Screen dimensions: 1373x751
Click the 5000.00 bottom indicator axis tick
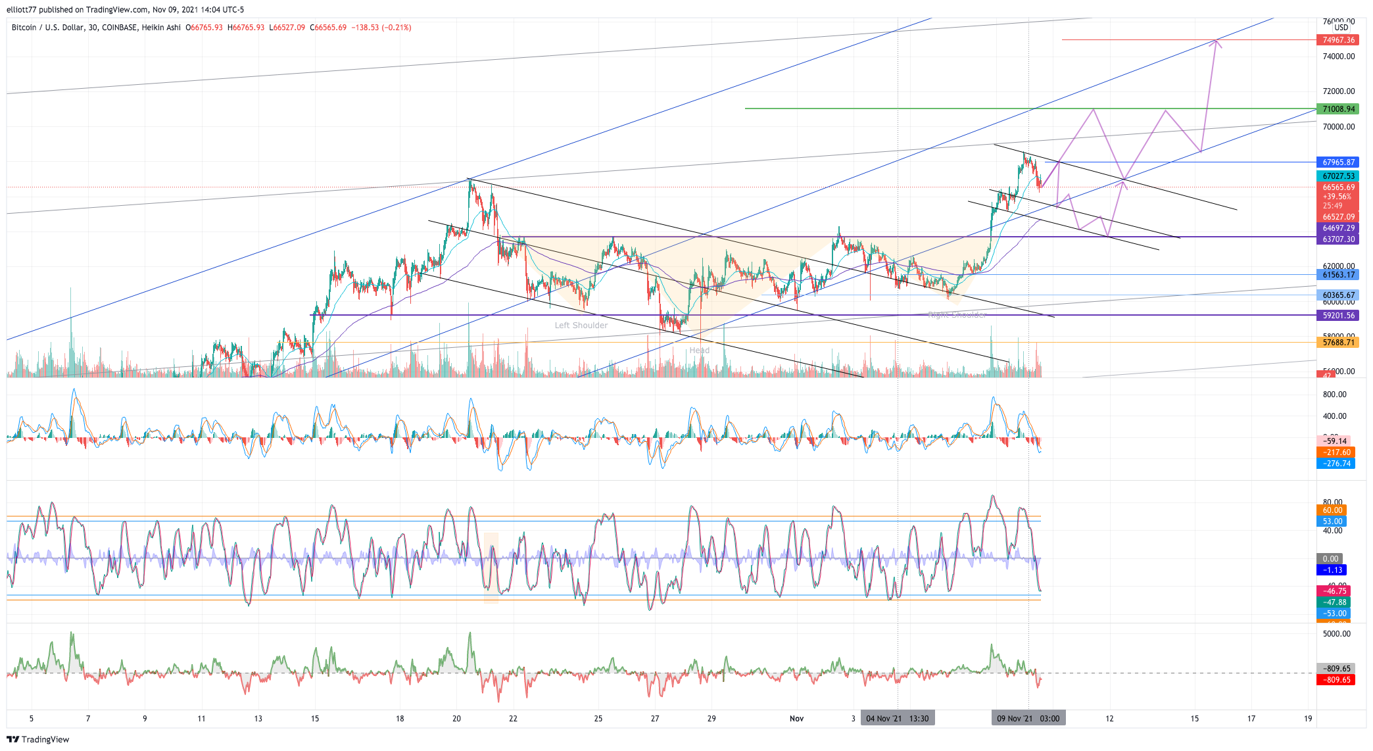(x=1337, y=634)
